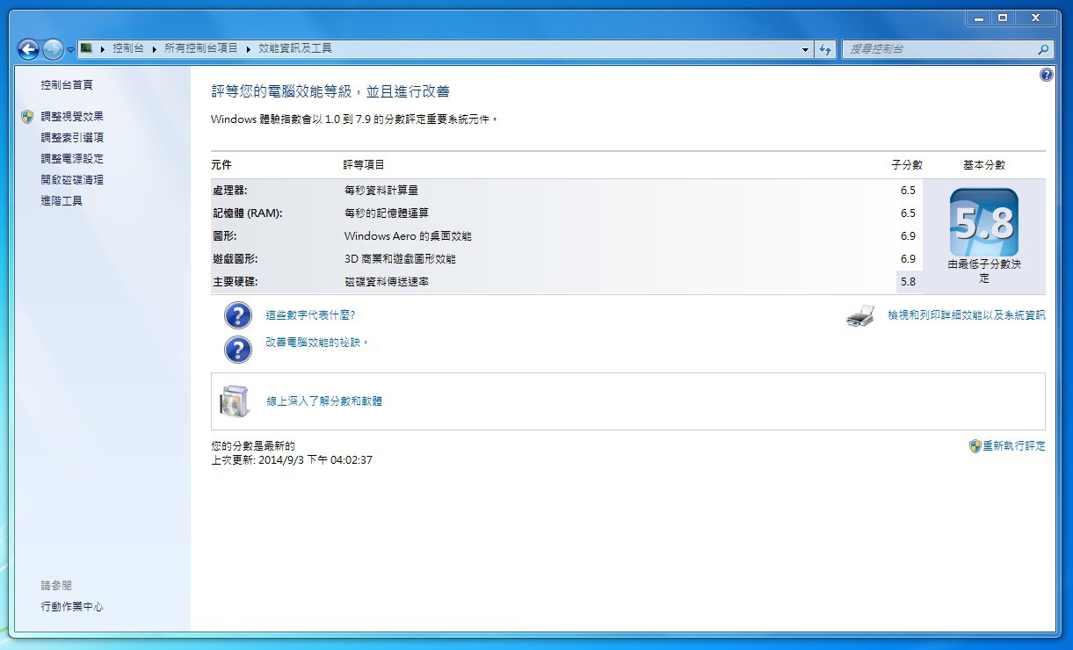Click the 子分數 column header
Viewport: 1073px width, 650px height.
[x=907, y=165]
